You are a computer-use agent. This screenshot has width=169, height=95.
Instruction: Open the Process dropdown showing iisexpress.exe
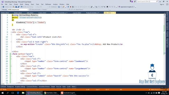coord(18,9)
